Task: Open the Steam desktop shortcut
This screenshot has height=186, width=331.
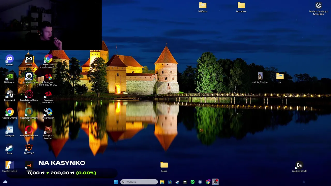Action: tap(10, 149)
